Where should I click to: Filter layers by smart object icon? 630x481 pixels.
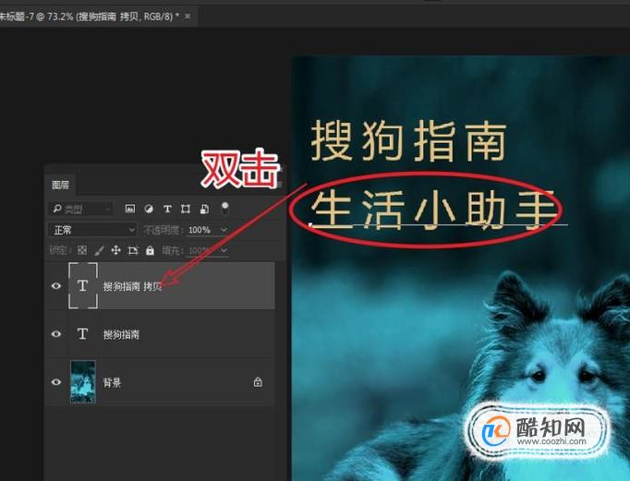coord(204,209)
